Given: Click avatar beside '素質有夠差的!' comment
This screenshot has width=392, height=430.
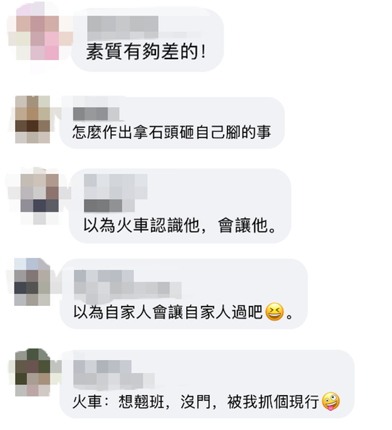Looking at the screenshot, I should pyautogui.click(x=38, y=38).
